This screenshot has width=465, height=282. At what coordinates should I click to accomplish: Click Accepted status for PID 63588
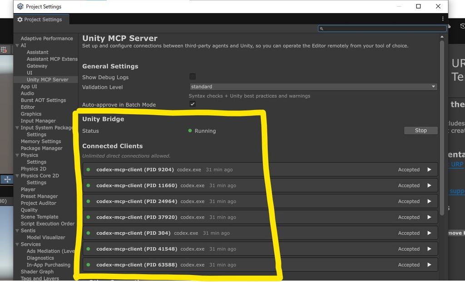point(409,265)
